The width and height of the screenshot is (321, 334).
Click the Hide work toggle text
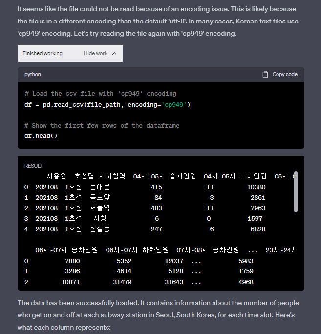pyautogui.click(x=95, y=53)
